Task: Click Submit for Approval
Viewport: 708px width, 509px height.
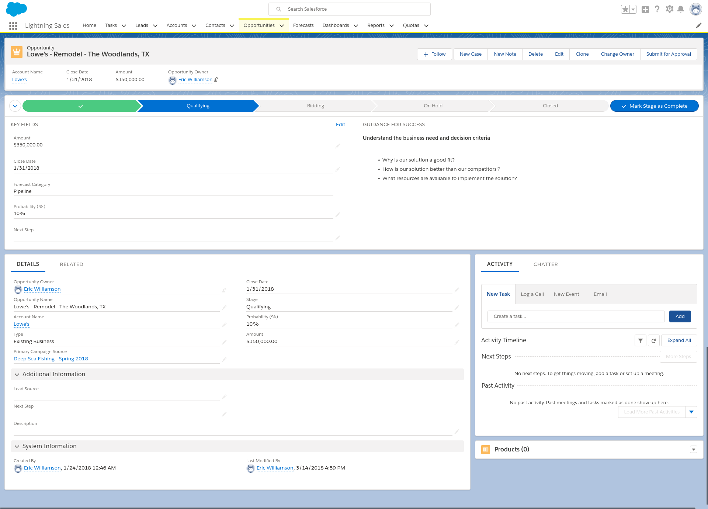Action: (669, 54)
